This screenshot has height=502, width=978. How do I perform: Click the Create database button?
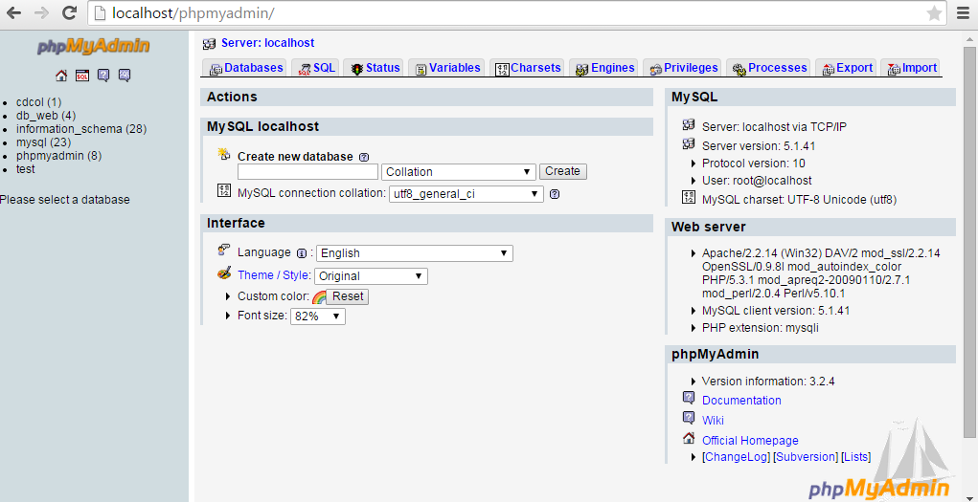tap(562, 171)
